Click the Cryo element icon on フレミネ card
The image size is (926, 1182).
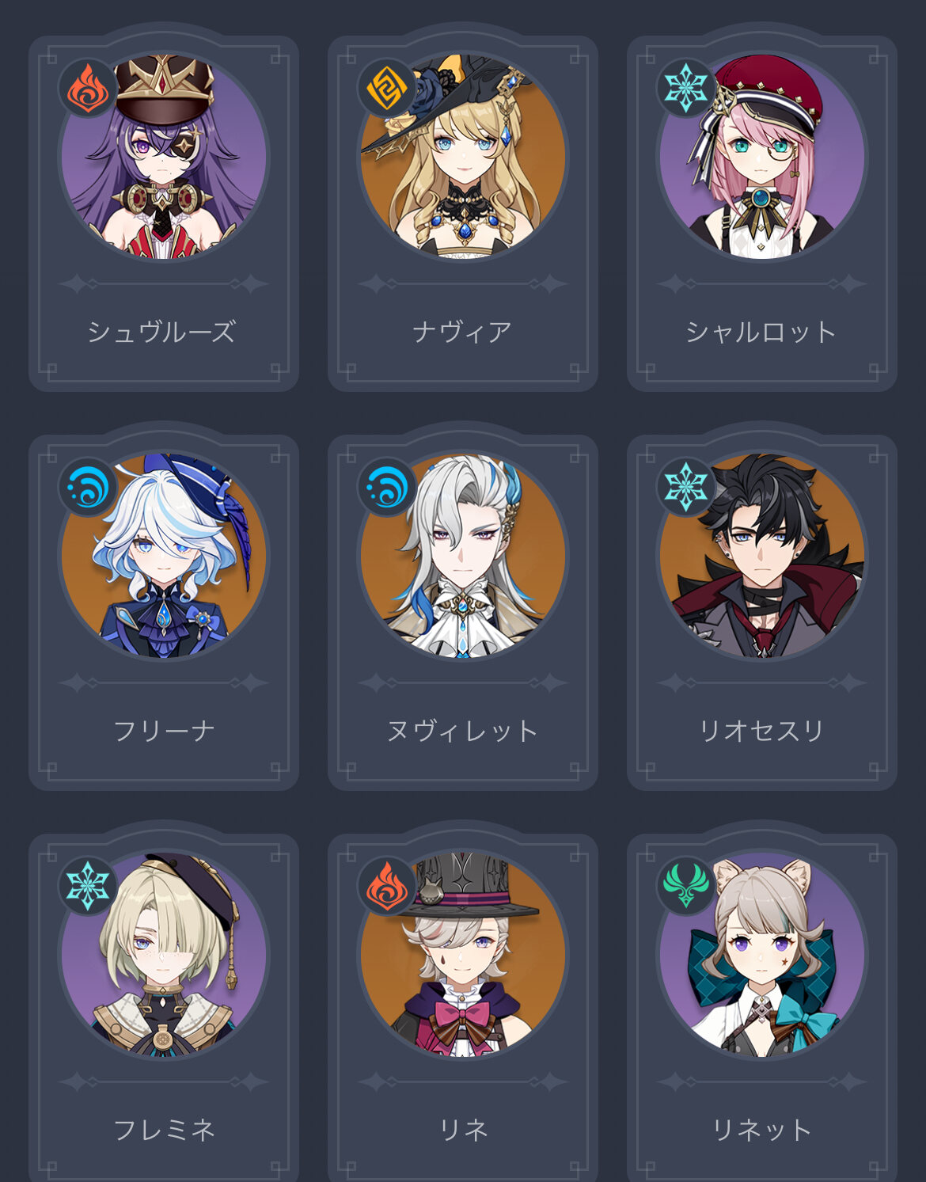click(87, 885)
